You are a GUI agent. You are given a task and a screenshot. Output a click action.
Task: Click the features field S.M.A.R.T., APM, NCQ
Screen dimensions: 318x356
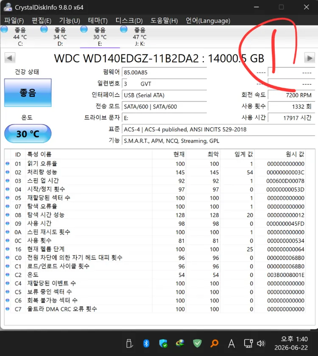pyautogui.click(x=218, y=141)
